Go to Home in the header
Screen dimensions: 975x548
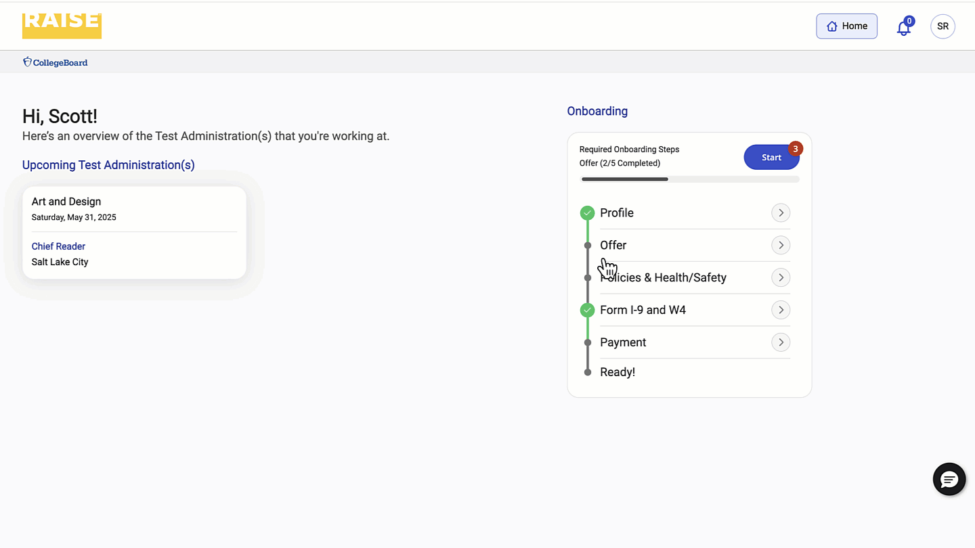[x=846, y=26]
